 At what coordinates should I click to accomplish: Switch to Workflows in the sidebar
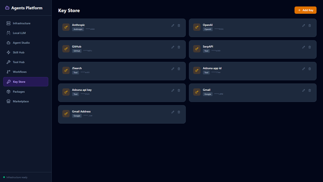click(x=19, y=72)
